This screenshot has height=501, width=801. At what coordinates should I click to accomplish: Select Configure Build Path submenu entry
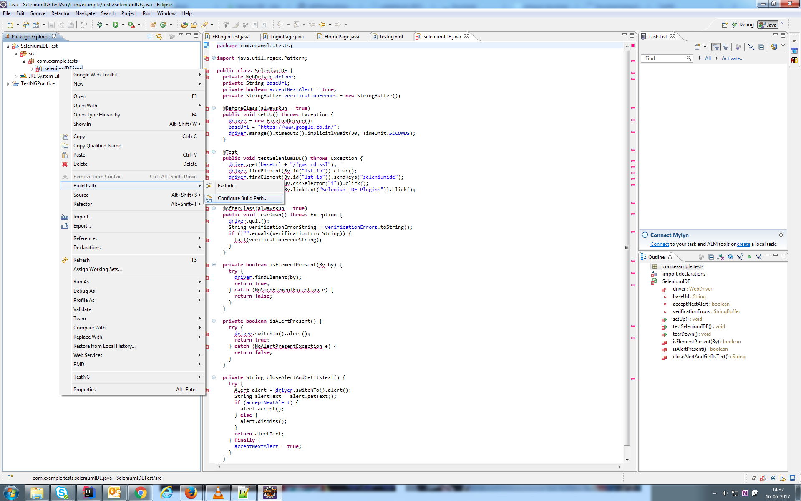click(242, 198)
